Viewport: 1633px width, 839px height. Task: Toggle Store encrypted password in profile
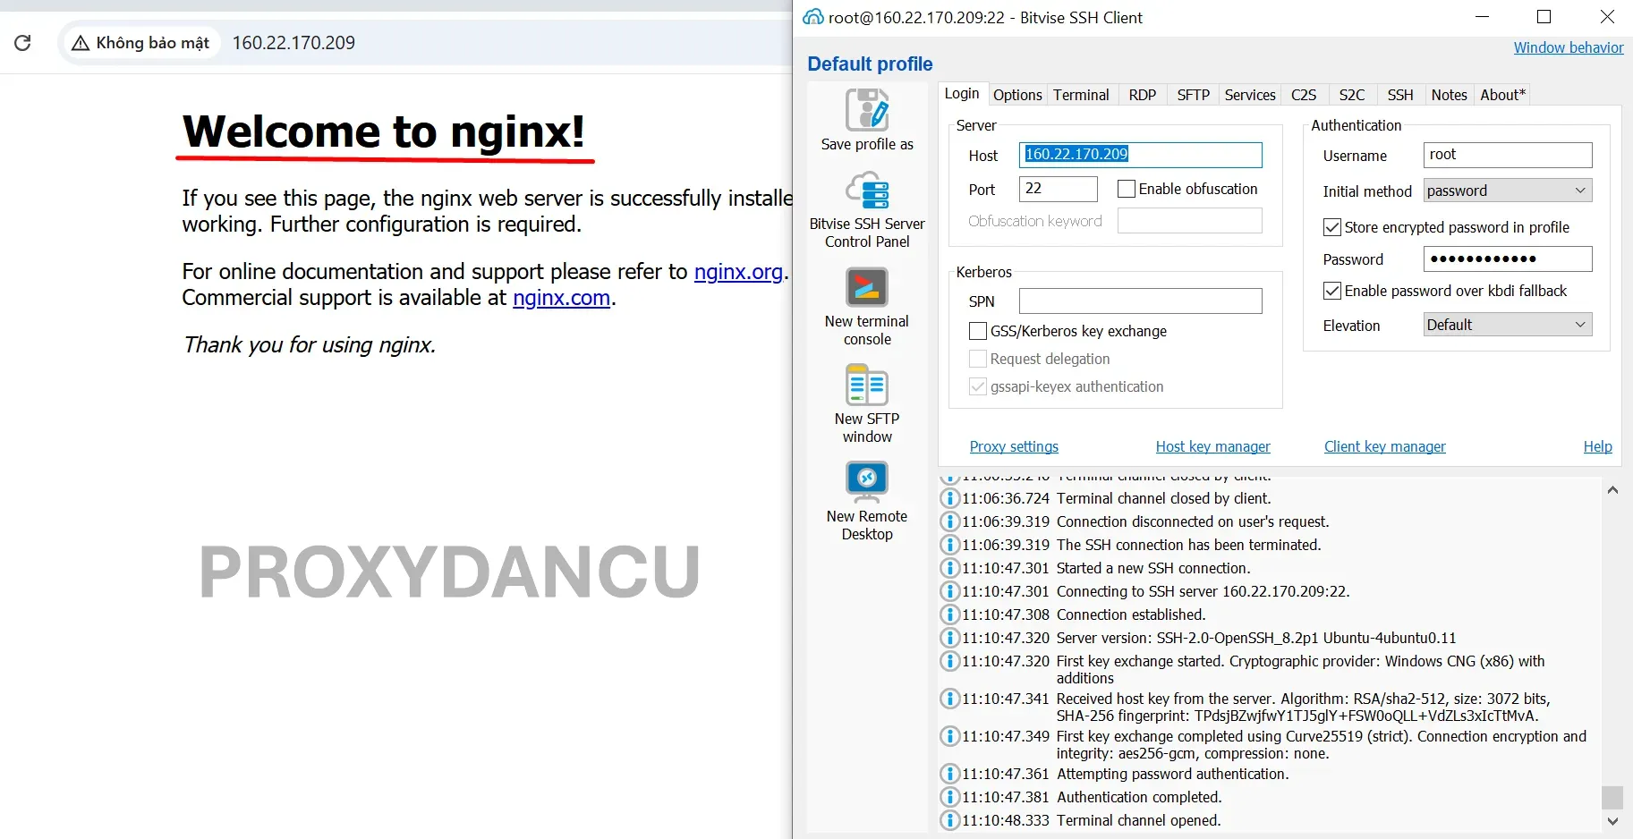[1332, 227]
